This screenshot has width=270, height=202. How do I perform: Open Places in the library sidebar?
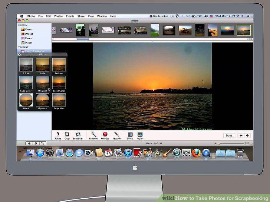point(27,43)
